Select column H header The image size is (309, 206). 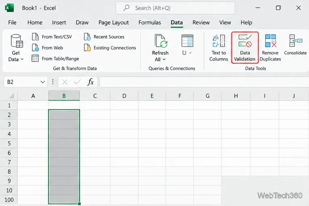236,96
